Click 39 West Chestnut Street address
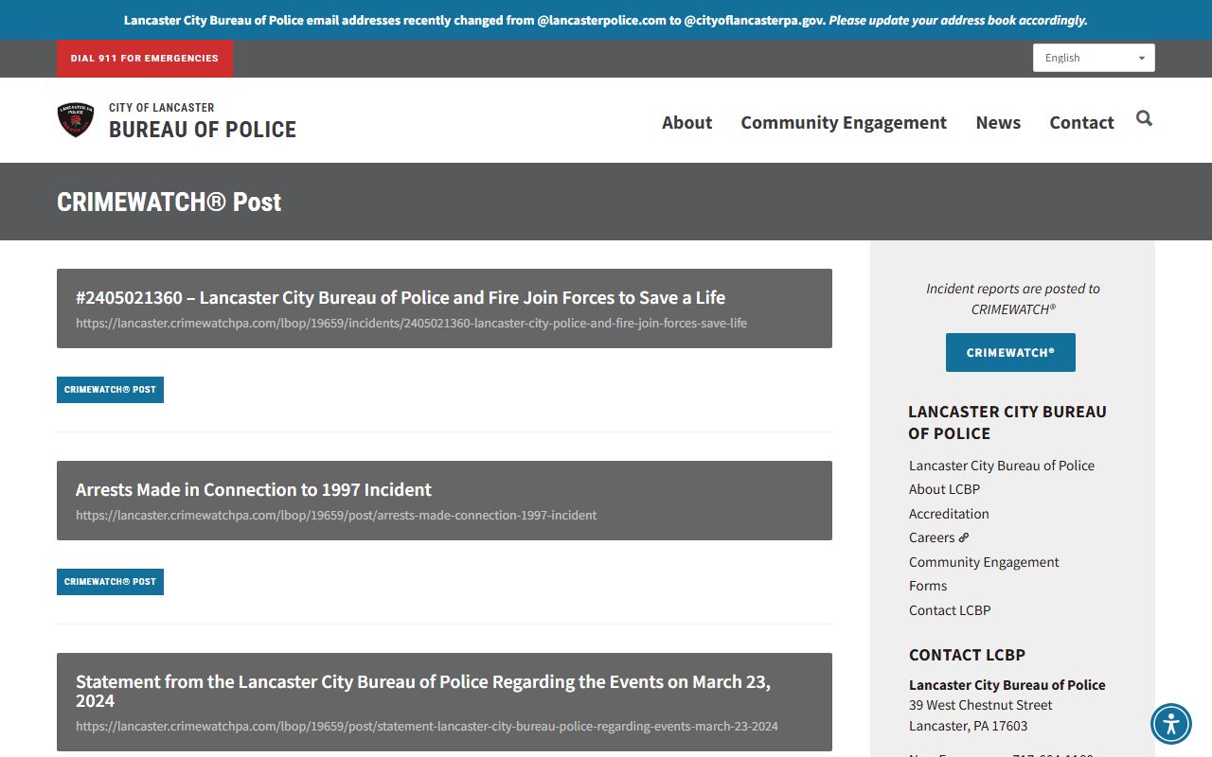This screenshot has height=757, width=1212. pos(981,705)
